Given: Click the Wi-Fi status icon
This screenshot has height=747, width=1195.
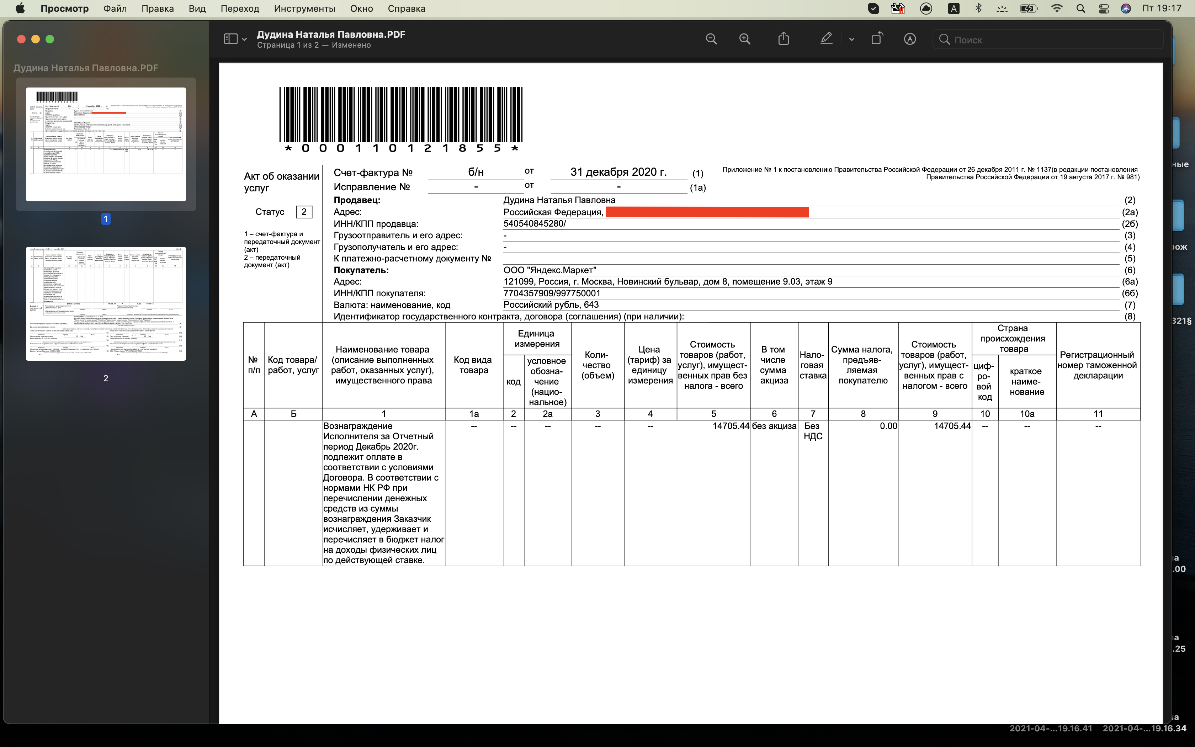Looking at the screenshot, I should [x=1057, y=9].
